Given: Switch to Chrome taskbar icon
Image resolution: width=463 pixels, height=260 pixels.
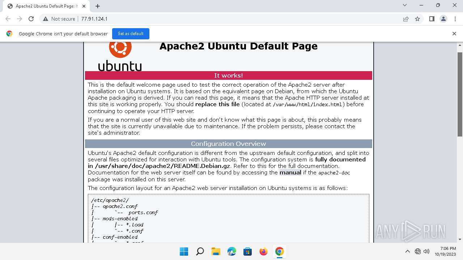Looking at the screenshot, I should (279, 251).
